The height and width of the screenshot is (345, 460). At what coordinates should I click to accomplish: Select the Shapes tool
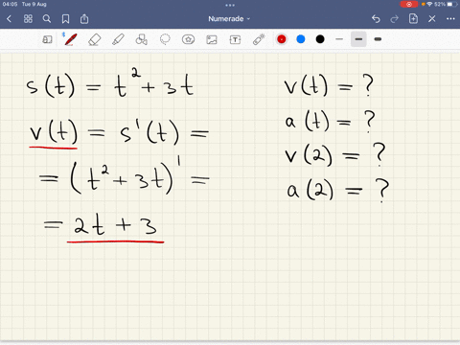(x=141, y=39)
